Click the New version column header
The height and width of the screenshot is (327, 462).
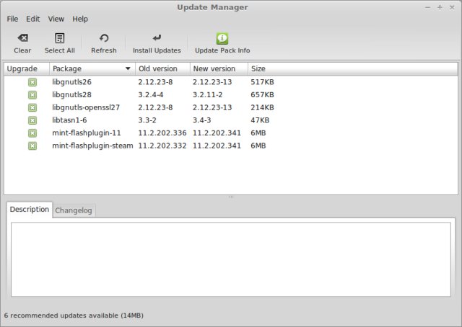tap(219, 69)
